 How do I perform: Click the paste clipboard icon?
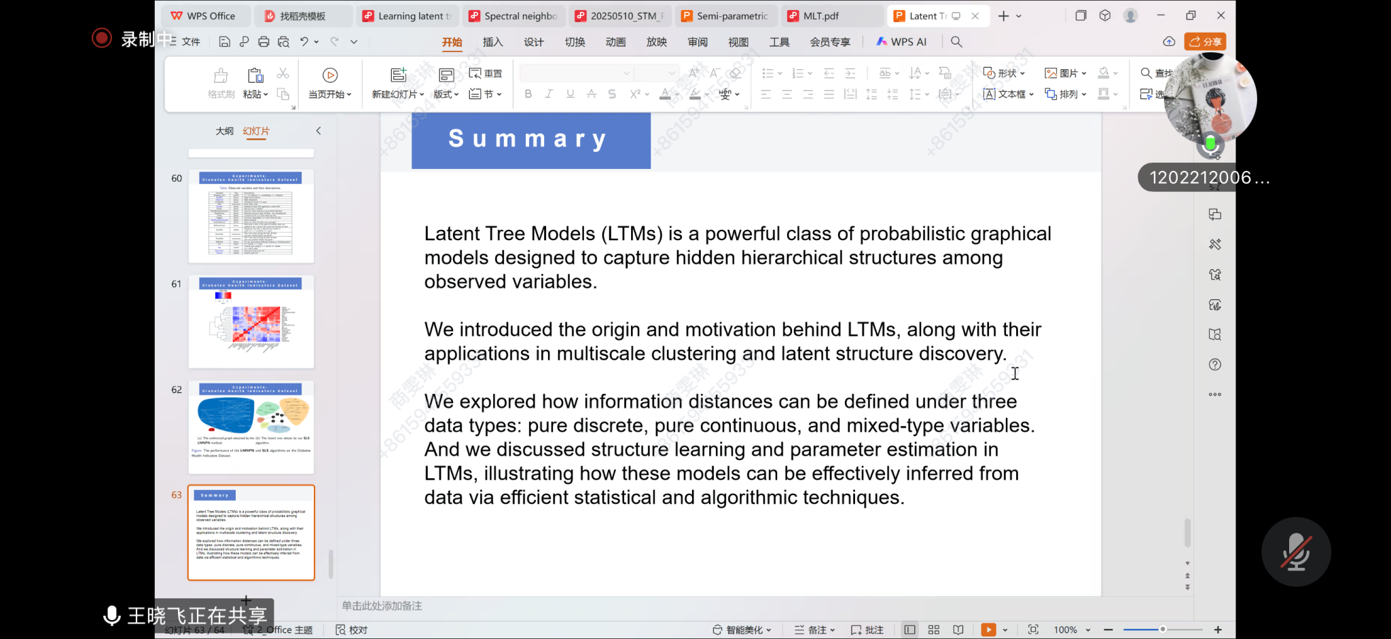pos(255,75)
